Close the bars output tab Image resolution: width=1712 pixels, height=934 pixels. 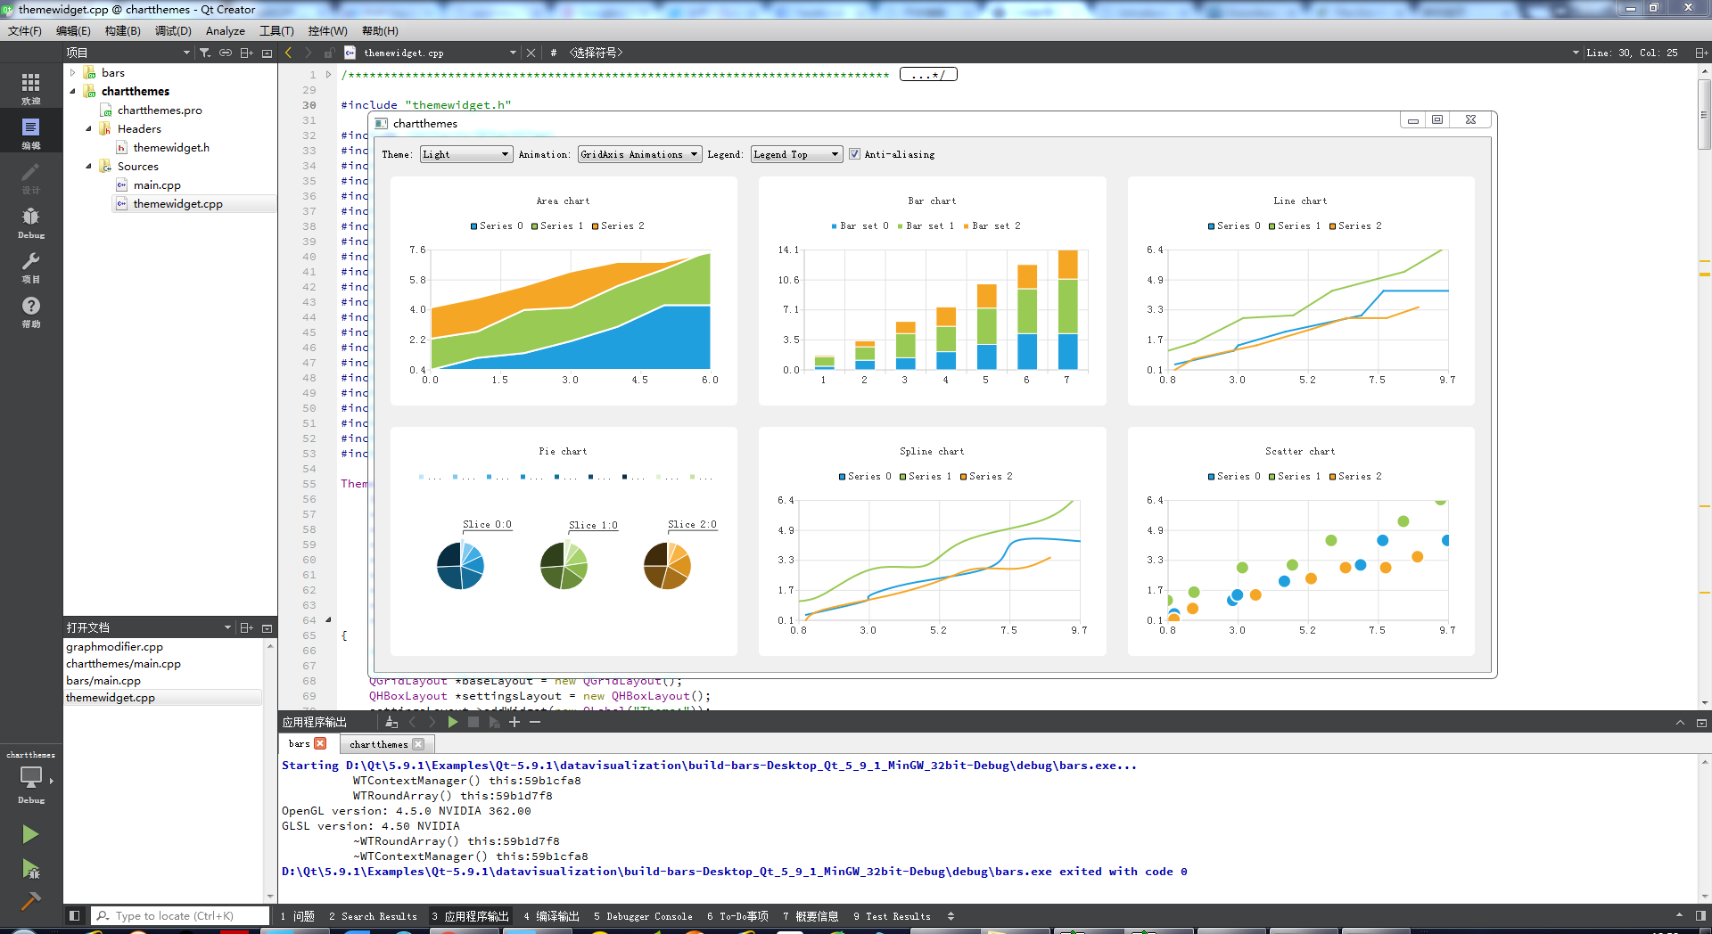tap(320, 743)
